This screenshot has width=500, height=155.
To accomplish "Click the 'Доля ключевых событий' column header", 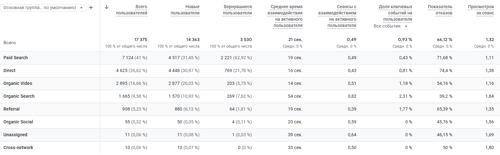I will point(395,13).
